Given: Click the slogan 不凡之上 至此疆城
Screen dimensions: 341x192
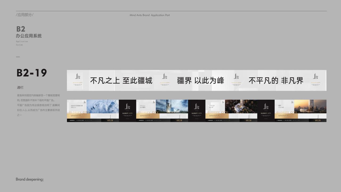Looking at the screenshot, I should point(121,81).
